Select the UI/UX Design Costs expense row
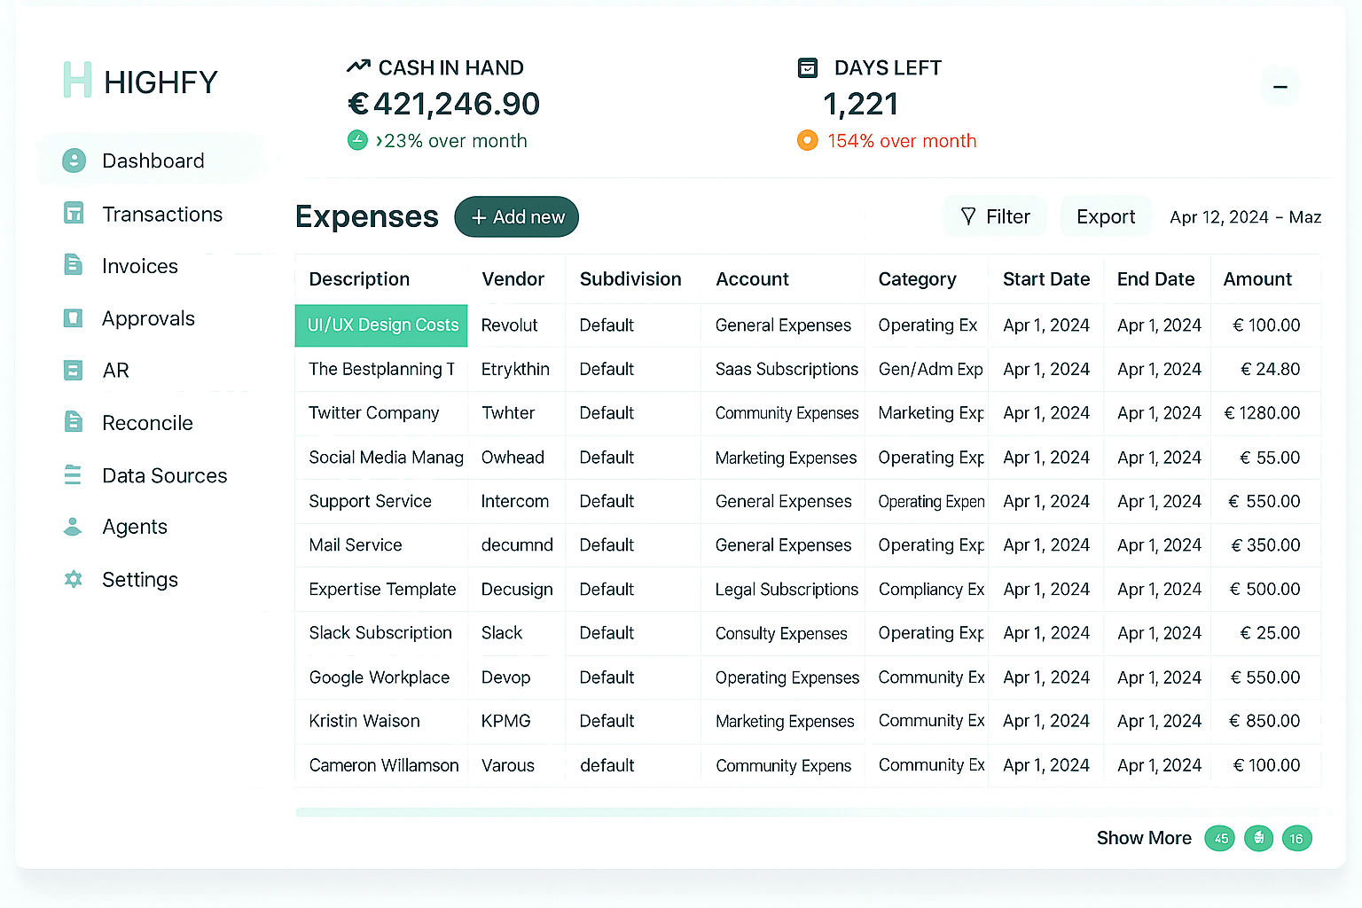 click(x=380, y=325)
